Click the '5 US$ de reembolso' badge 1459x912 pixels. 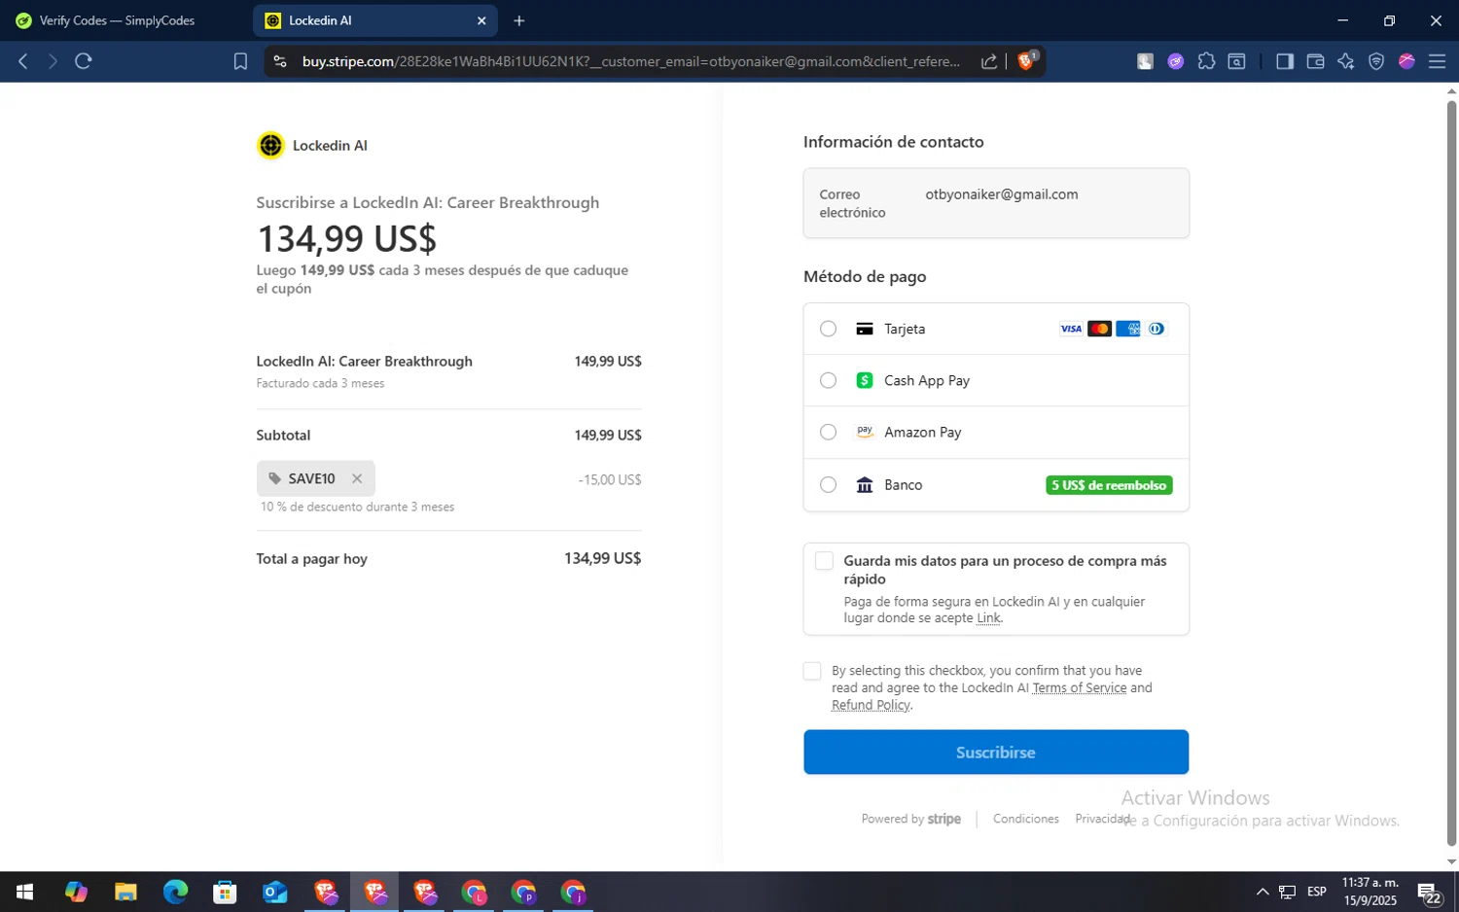pos(1109,485)
